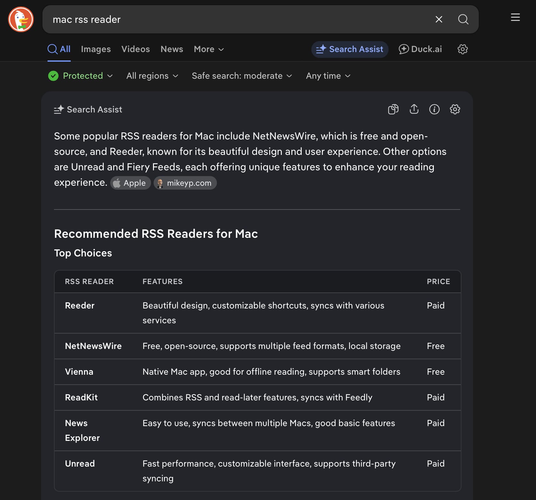Click into the search input field
This screenshot has width=536, height=500.
238,19
